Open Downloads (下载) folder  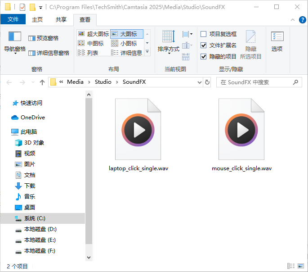point(25,186)
